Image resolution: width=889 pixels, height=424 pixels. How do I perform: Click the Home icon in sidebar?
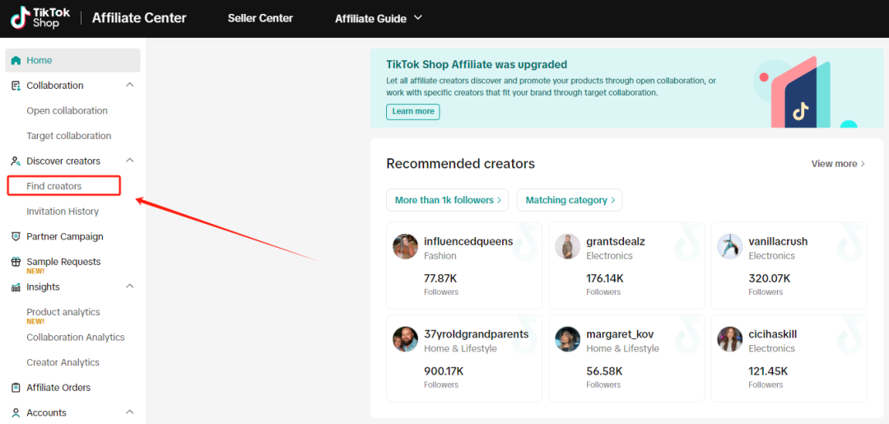click(16, 60)
